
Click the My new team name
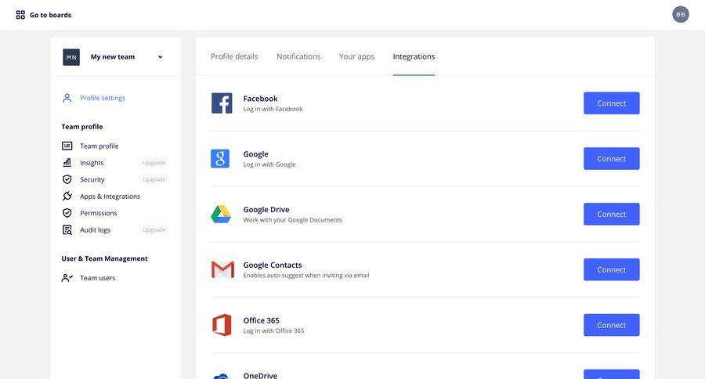(112, 56)
